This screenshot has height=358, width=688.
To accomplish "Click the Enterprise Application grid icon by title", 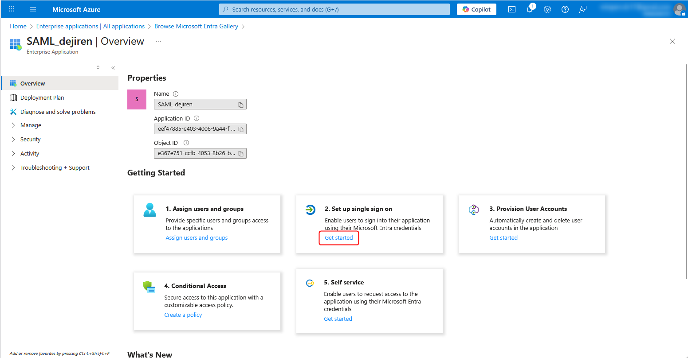I will tap(16, 44).
